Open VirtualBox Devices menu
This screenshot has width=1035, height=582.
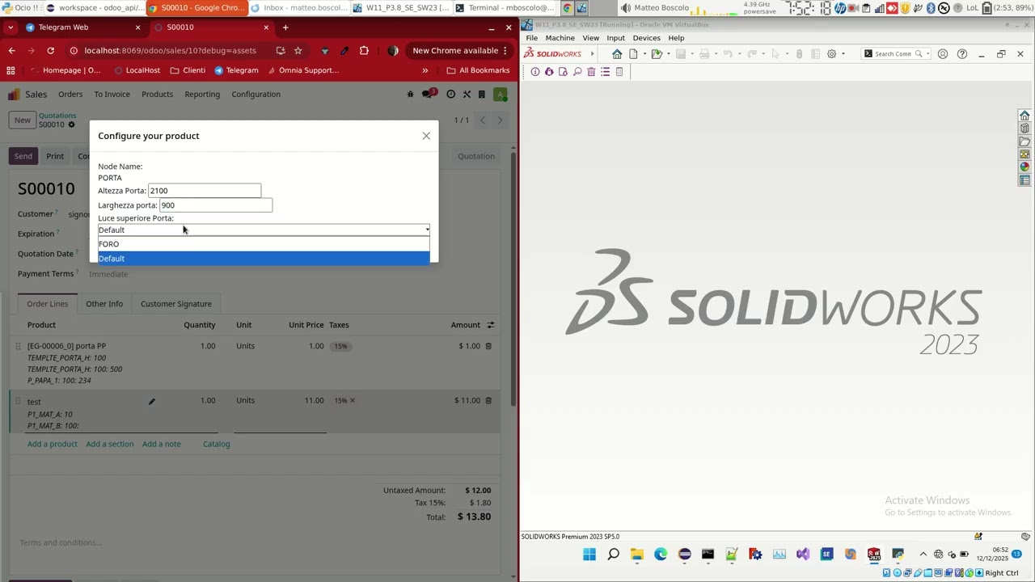point(646,38)
